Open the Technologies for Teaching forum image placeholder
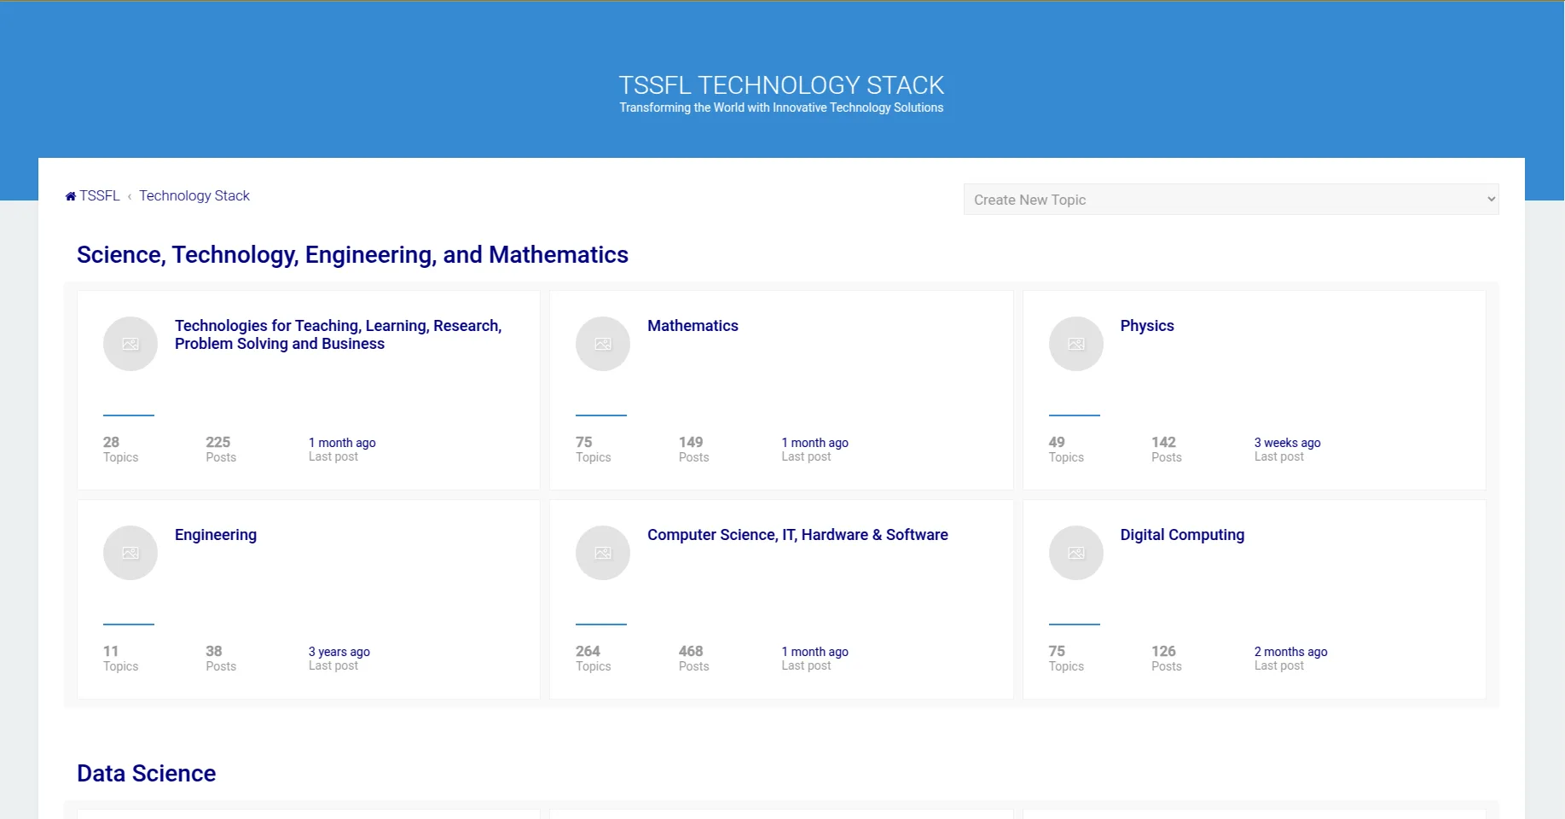Screen dimensions: 1565x819 130,344
